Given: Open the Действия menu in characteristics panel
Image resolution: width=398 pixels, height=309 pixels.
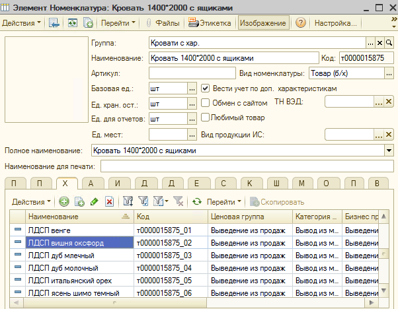Looking at the screenshot, I should tap(31, 202).
